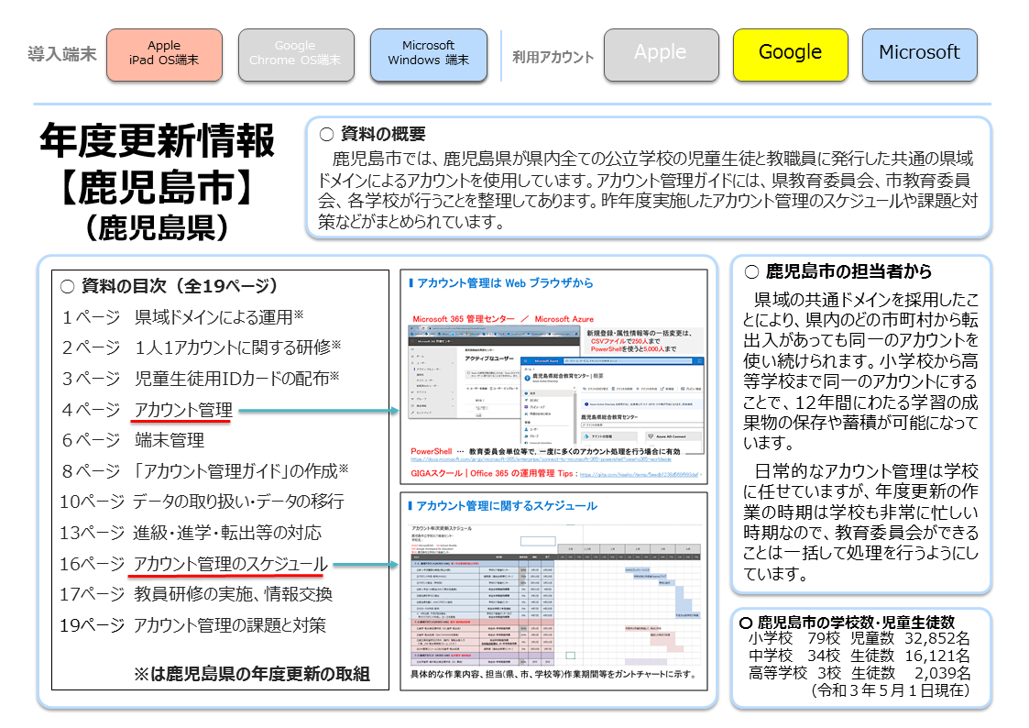Click the 中学校 34校 row
Viewport: 1029px width, 728px height.
pos(859,656)
